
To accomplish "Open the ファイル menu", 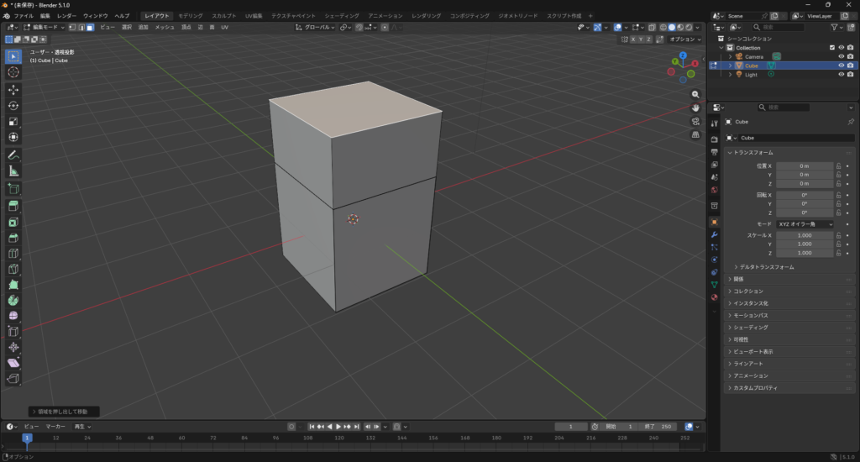I will [24, 16].
